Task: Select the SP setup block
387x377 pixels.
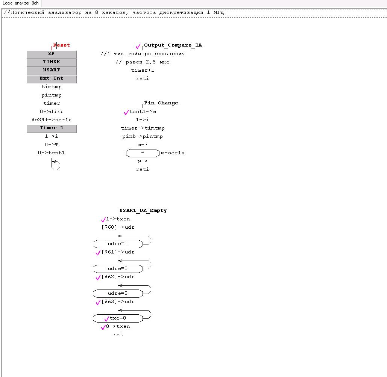Action: click(x=52, y=54)
